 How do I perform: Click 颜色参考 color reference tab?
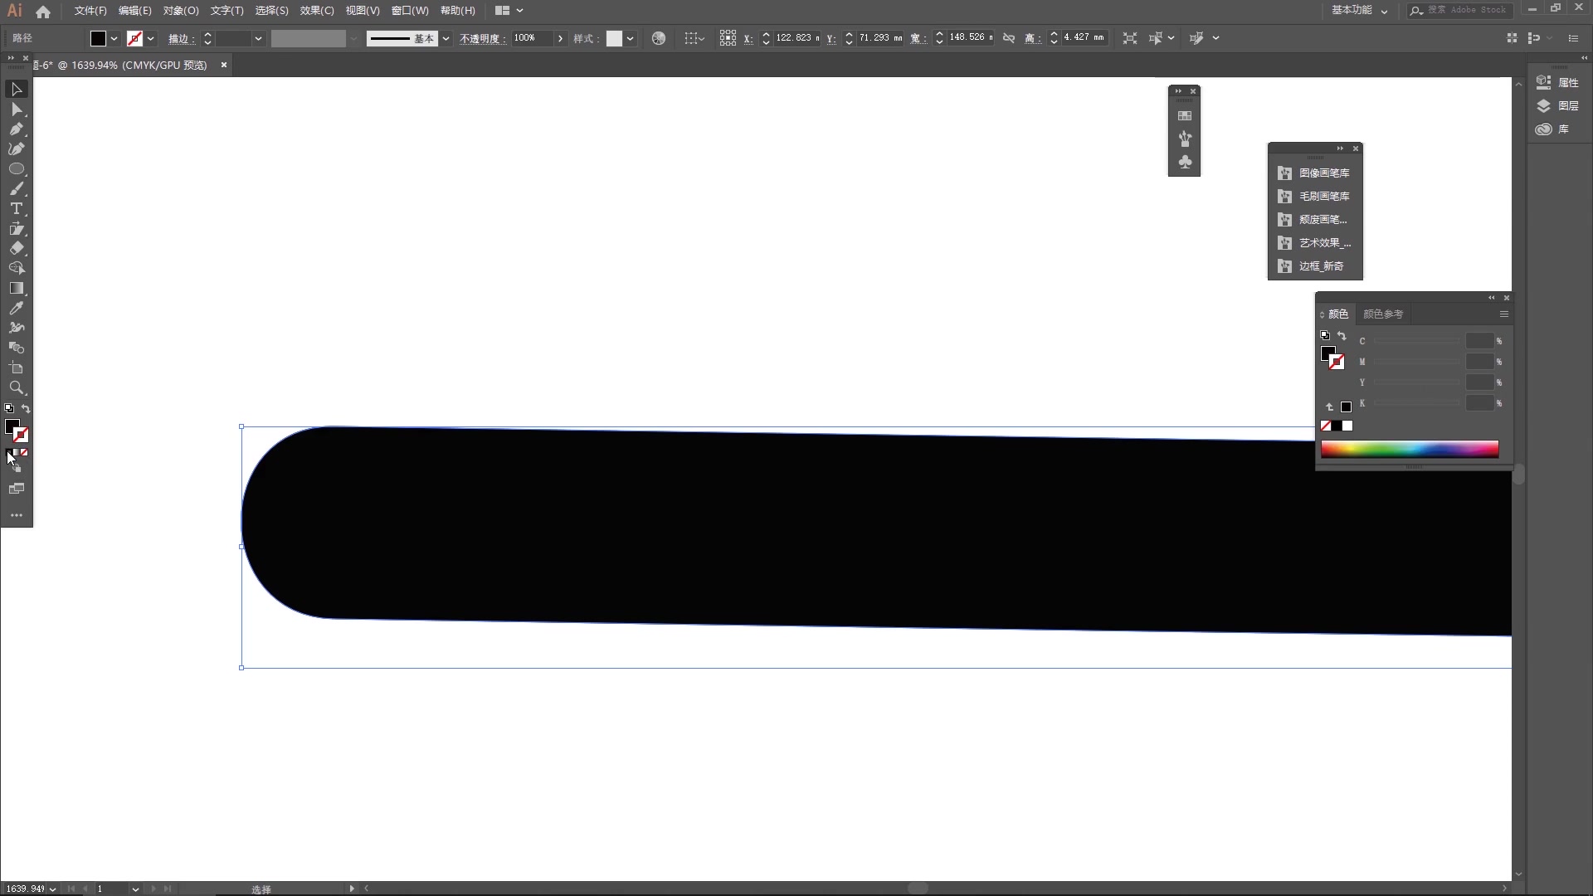tap(1381, 314)
